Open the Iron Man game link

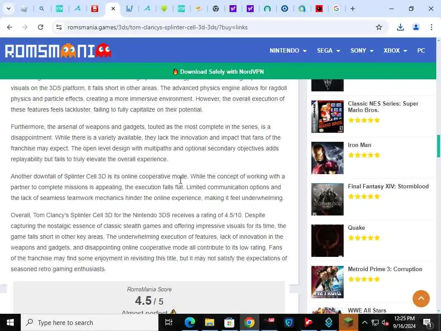pos(360,145)
